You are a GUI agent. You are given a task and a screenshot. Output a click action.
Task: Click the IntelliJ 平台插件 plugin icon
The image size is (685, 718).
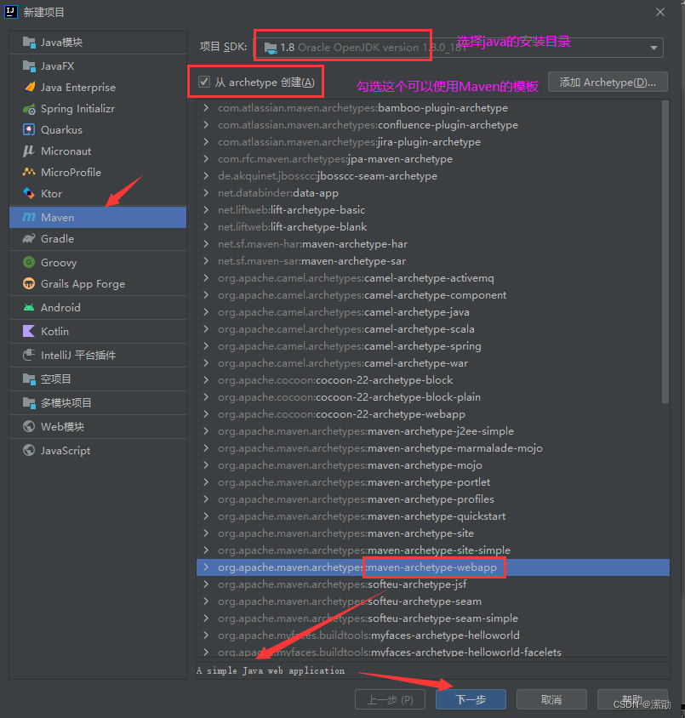click(x=29, y=355)
